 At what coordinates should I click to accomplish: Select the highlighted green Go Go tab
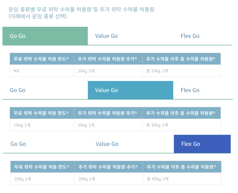tap(45, 36)
